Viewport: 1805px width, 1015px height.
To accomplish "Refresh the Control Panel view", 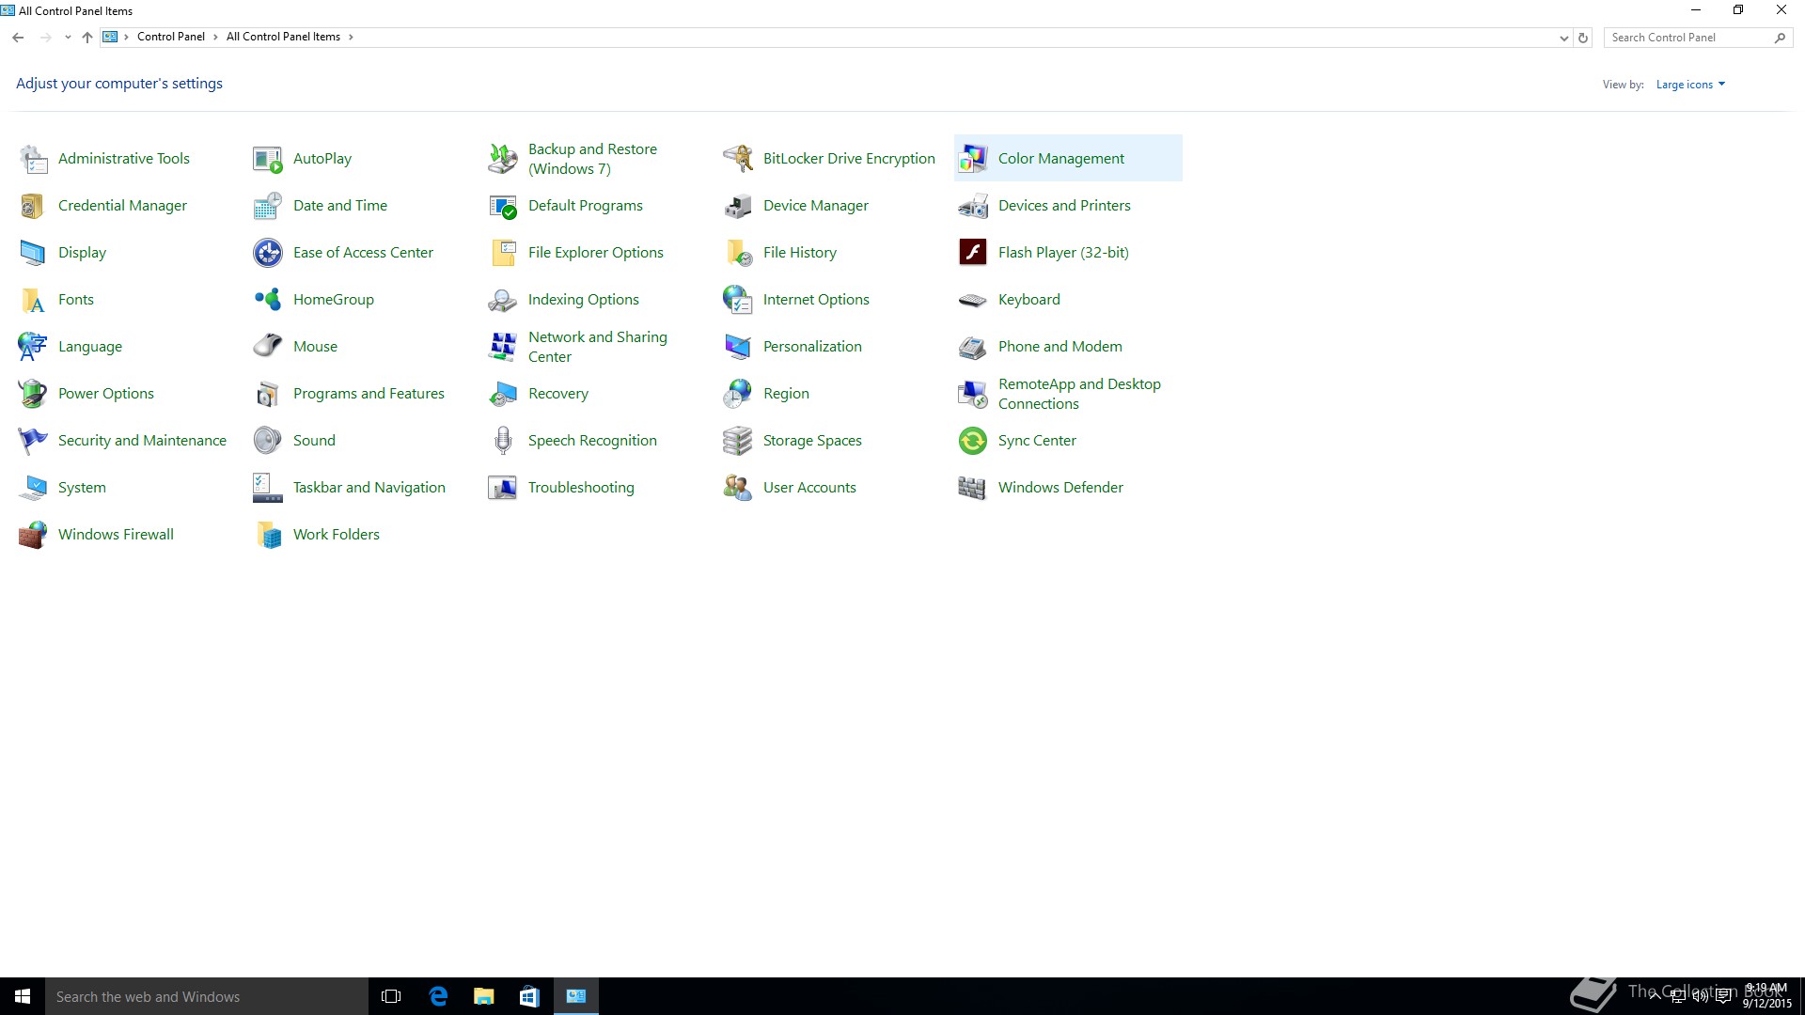I will coord(1583,38).
